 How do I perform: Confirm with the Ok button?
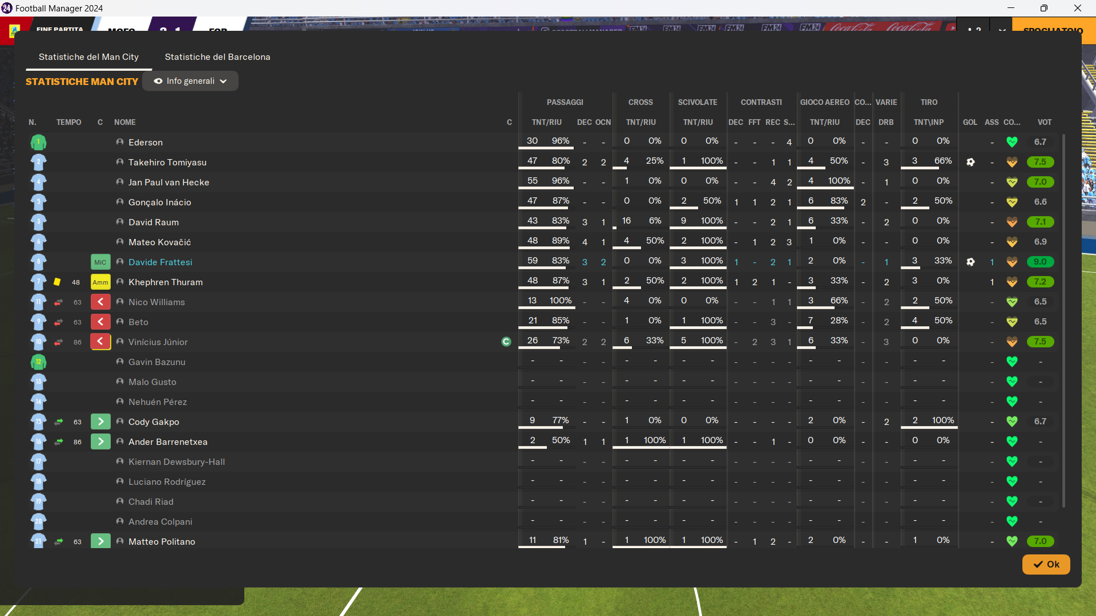pyautogui.click(x=1046, y=564)
